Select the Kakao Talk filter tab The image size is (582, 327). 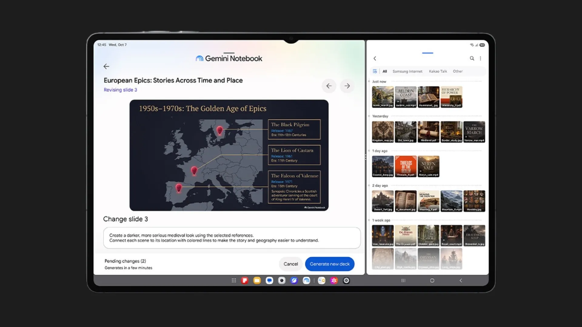point(438,71)
